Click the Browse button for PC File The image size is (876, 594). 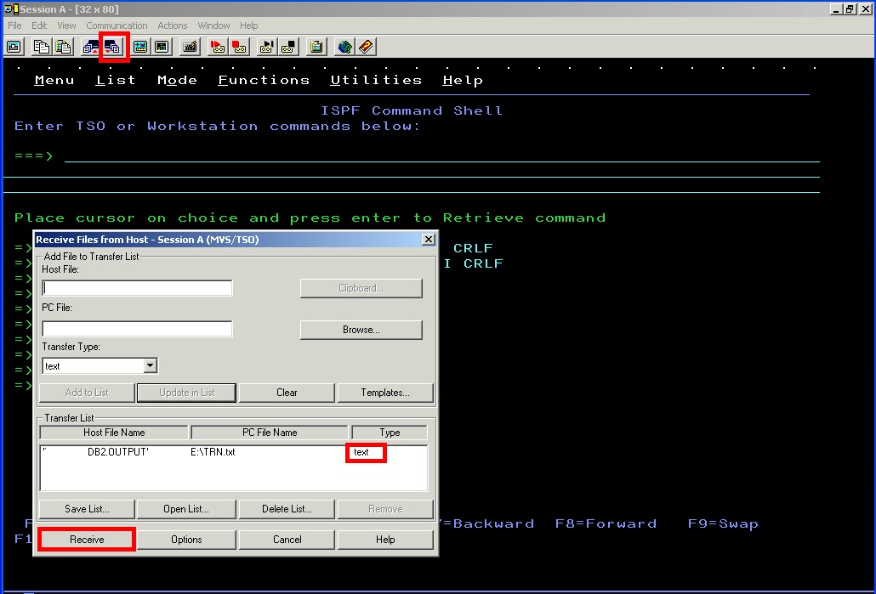point(361,330)
